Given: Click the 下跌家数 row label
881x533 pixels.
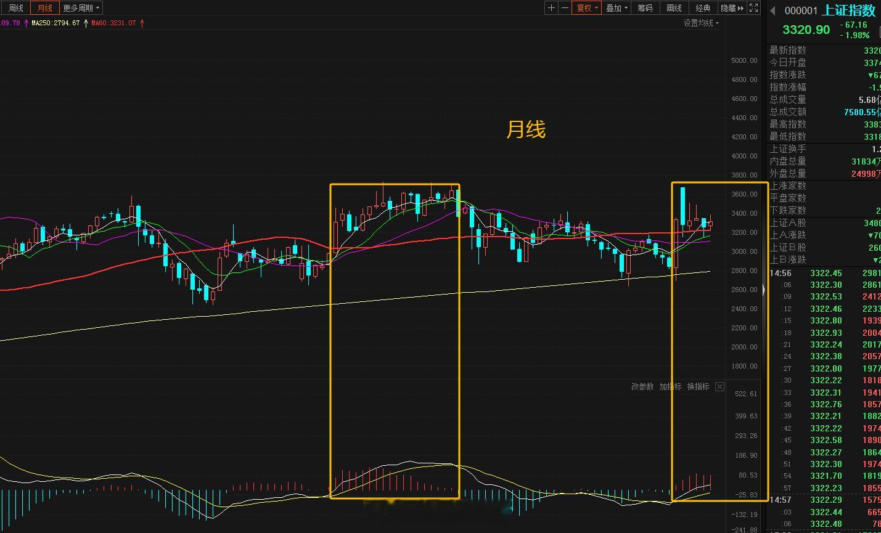Looking at the screenshot, I should click(787, 210).
